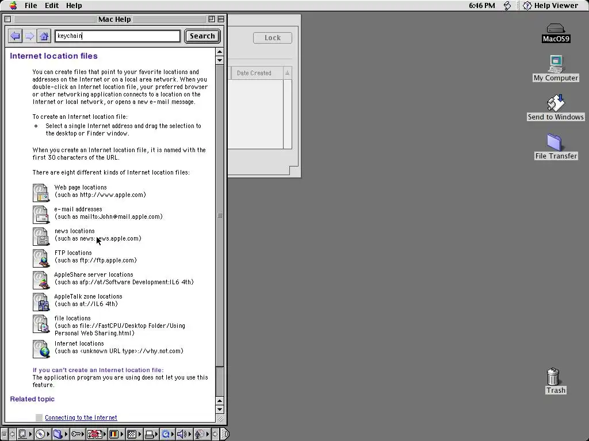This screenshot has width=589, height=441.
Task: Click the Mac Help window zoom box
Action: (x=212, y=19)
